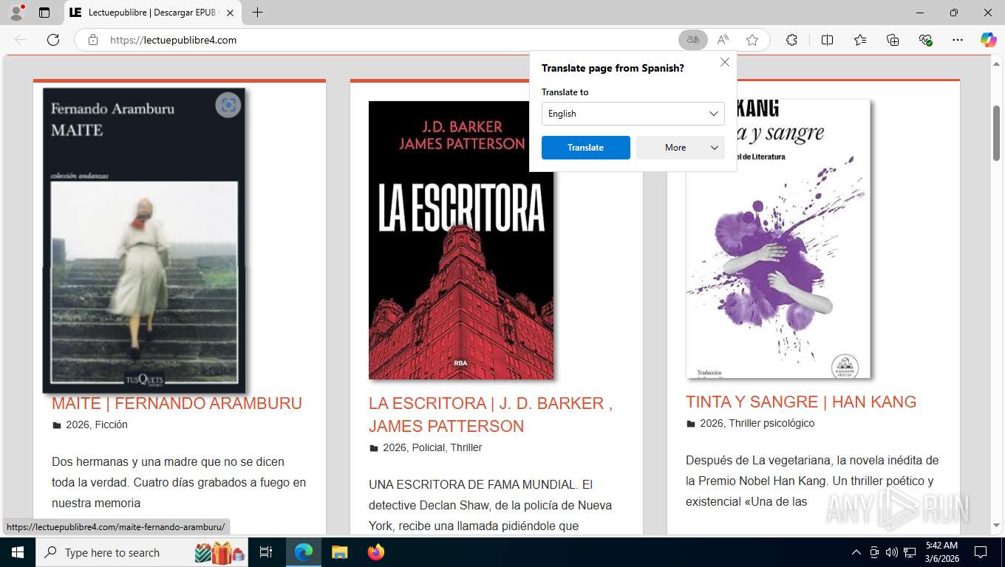Toggle the translate icon in address bar
The height and width of the screenshot is (567, 1005).
click(693, 40)
